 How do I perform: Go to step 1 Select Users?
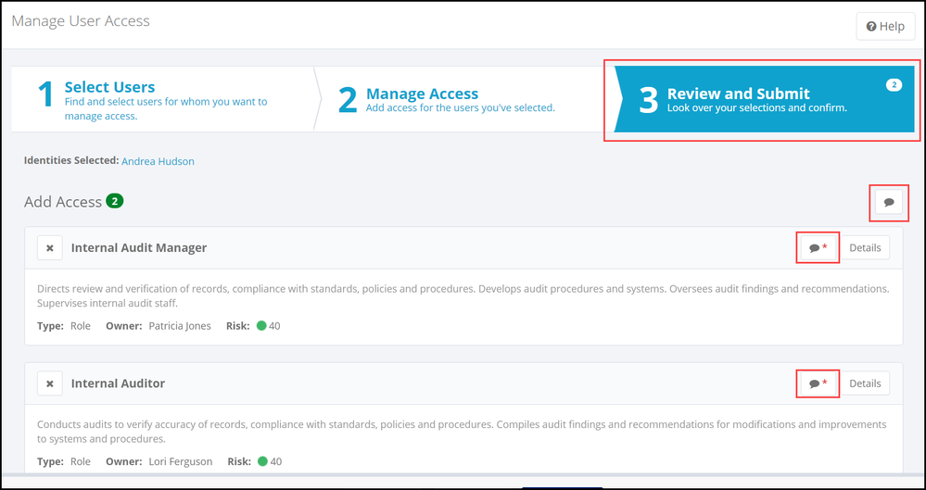(x=109, y=87)
